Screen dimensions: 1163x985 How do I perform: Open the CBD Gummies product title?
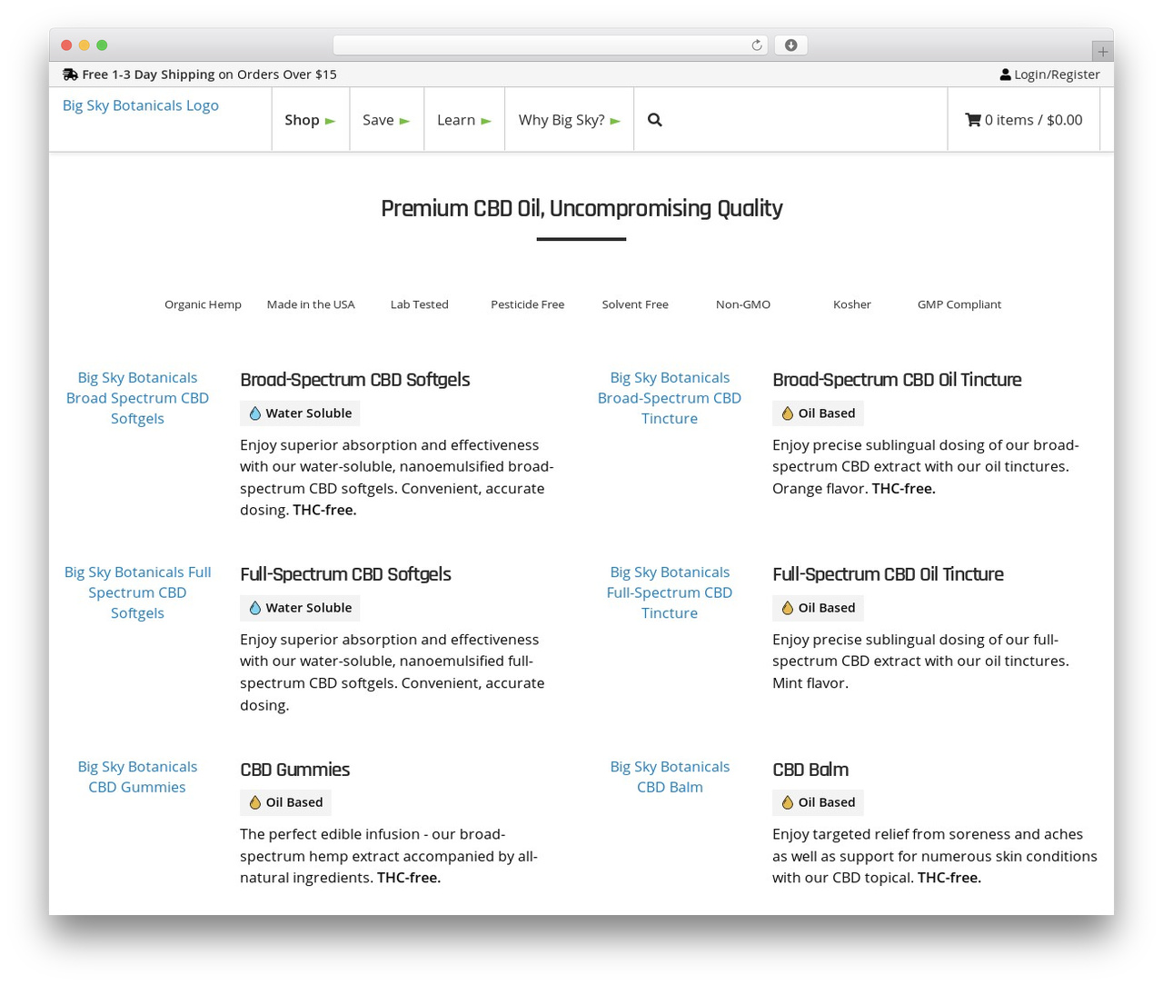coord(294,770)
